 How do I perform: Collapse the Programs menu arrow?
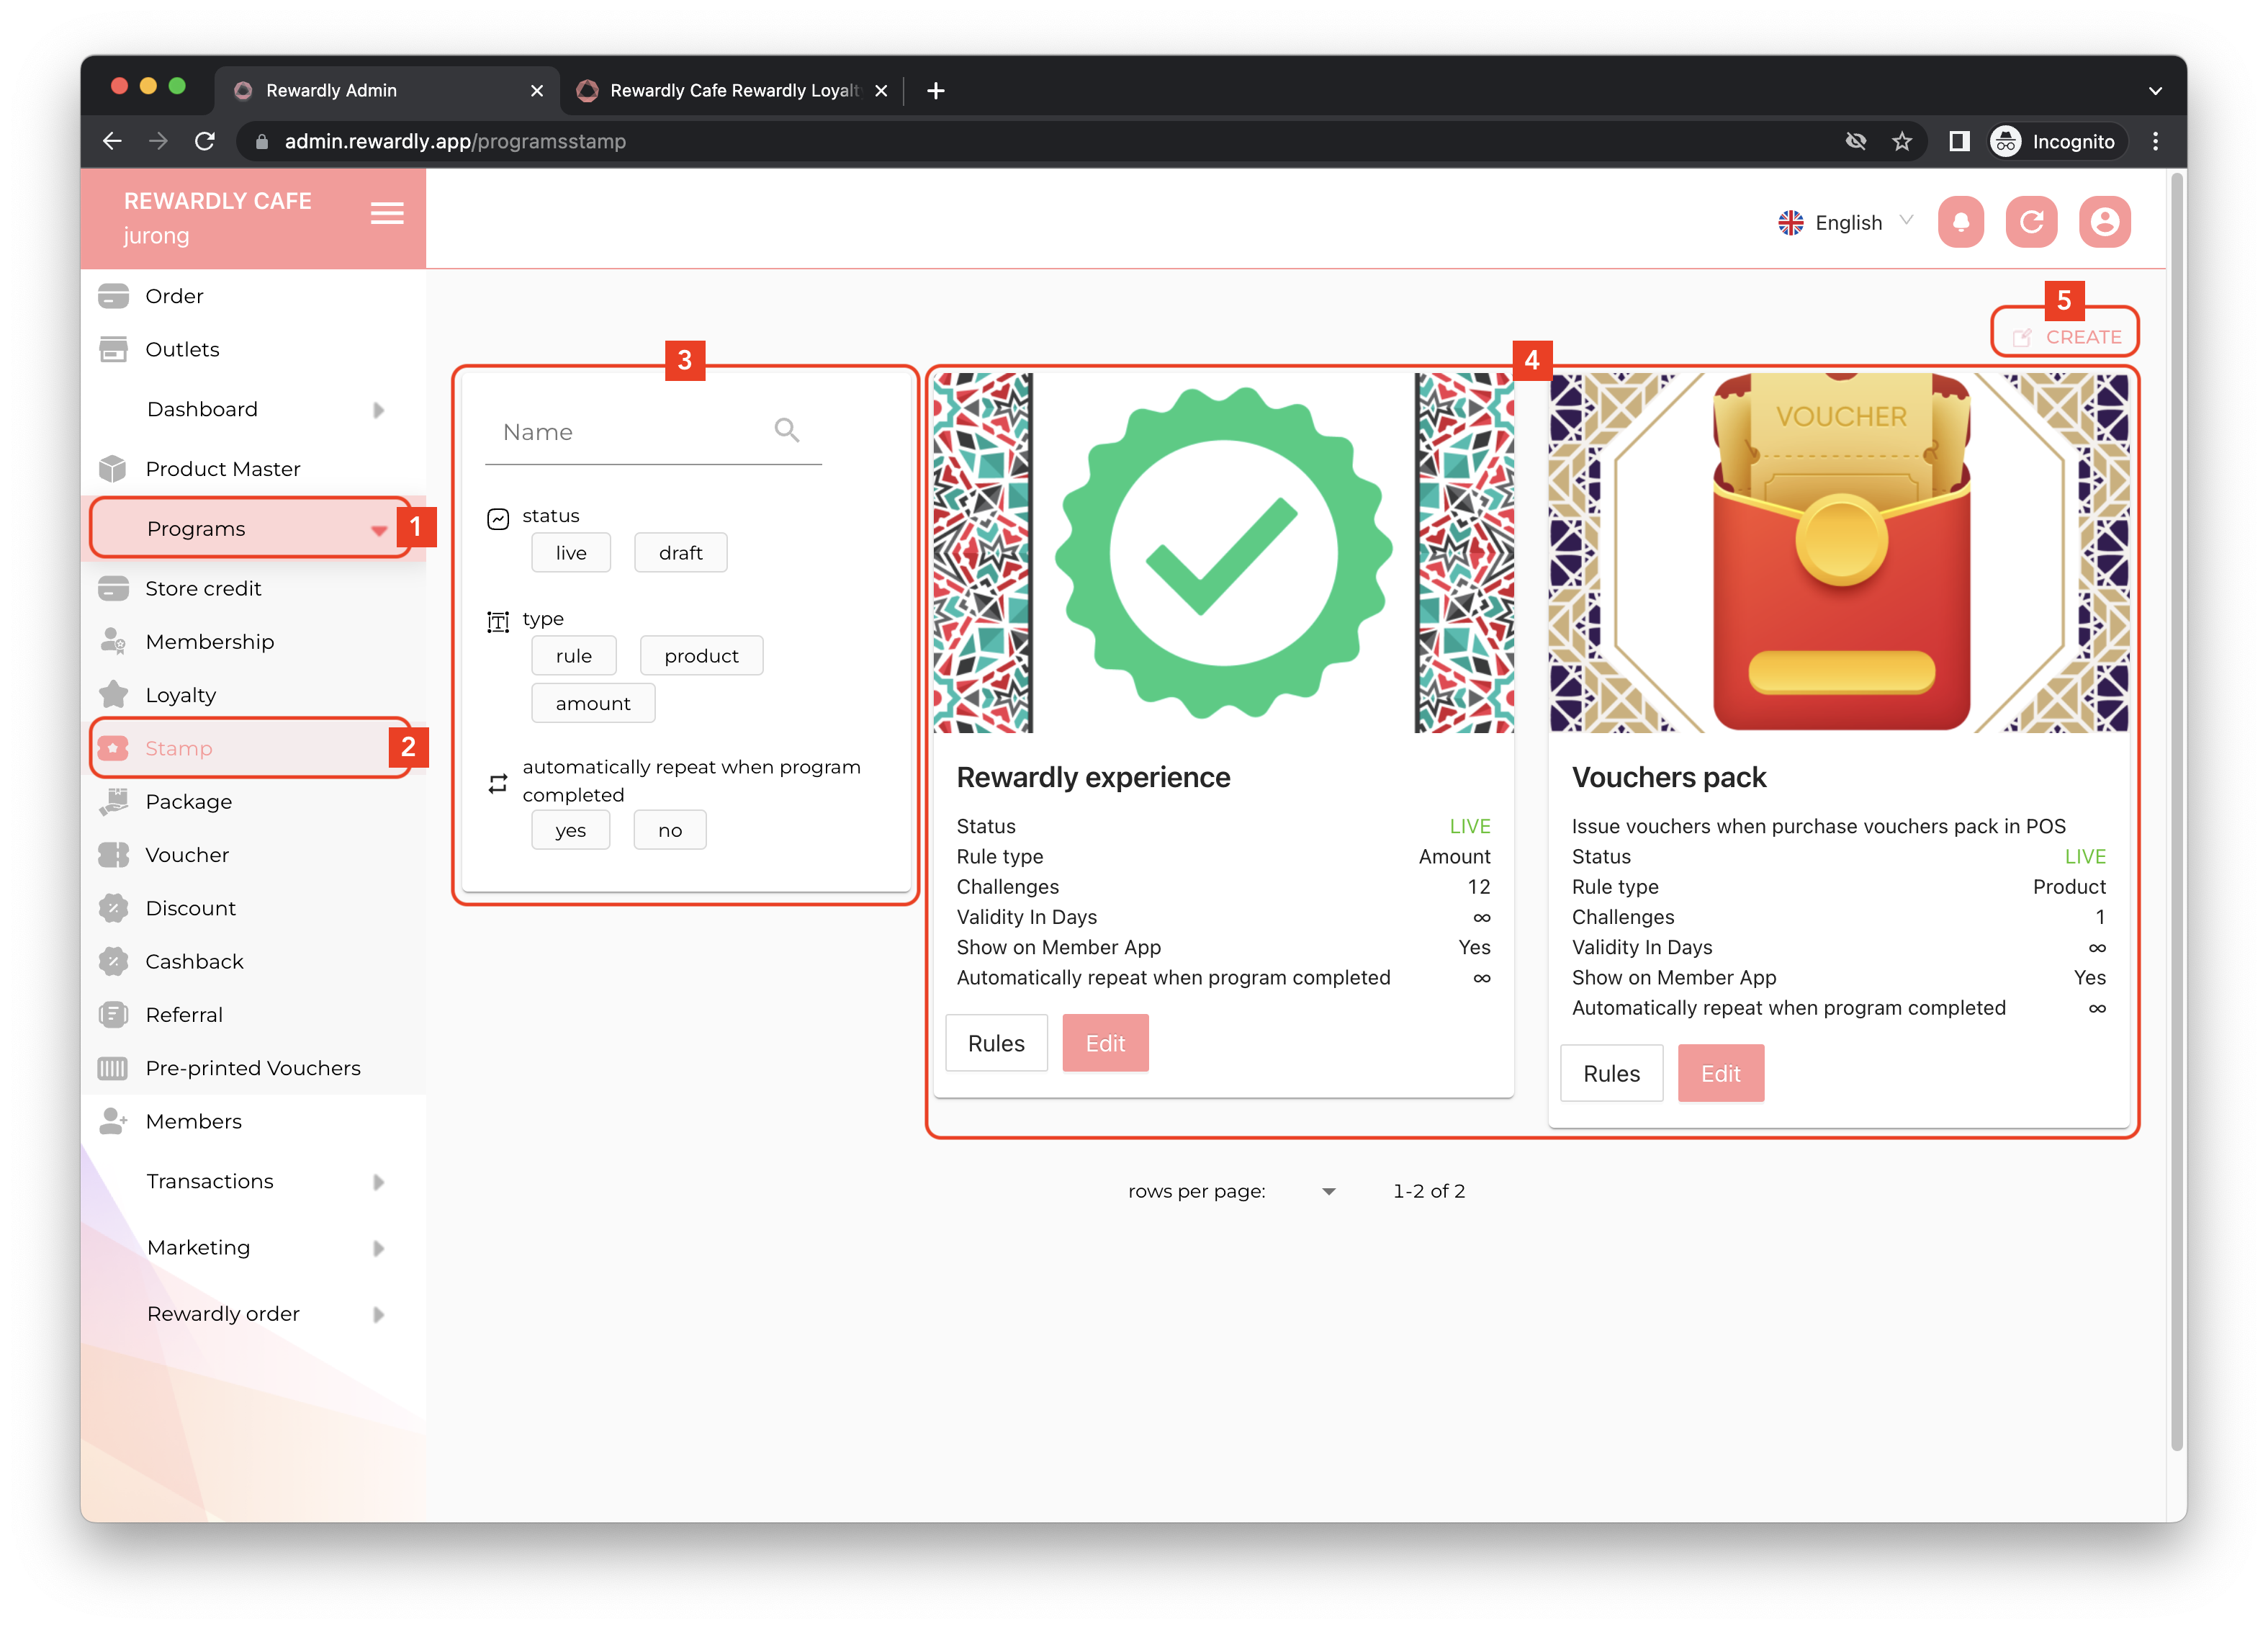(379, 530)
